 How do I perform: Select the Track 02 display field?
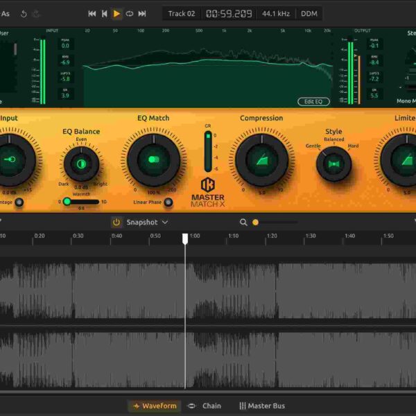(x=182, y=14)
